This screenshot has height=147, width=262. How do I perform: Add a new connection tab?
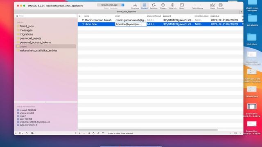[241, 12]
